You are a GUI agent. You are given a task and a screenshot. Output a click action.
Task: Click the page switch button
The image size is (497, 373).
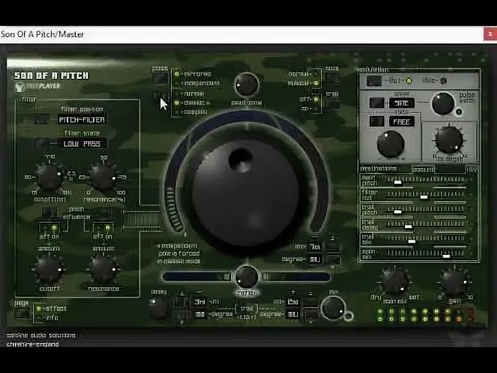click(21, 313)
